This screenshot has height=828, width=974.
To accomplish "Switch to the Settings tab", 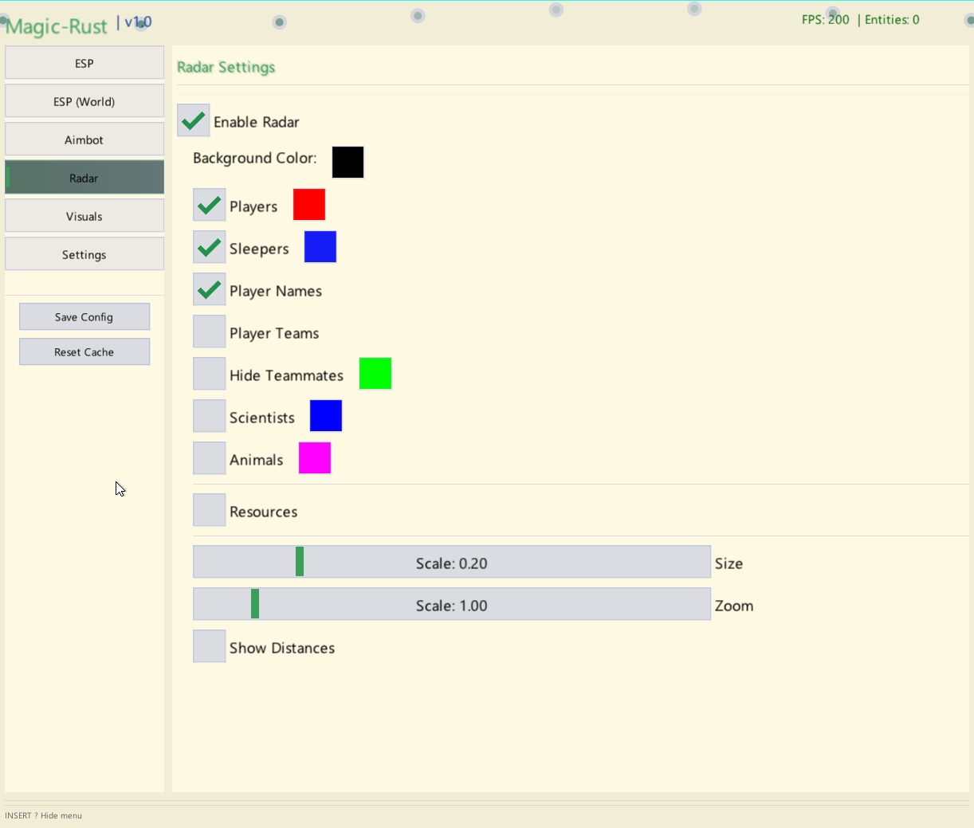I will pos(84,254).
